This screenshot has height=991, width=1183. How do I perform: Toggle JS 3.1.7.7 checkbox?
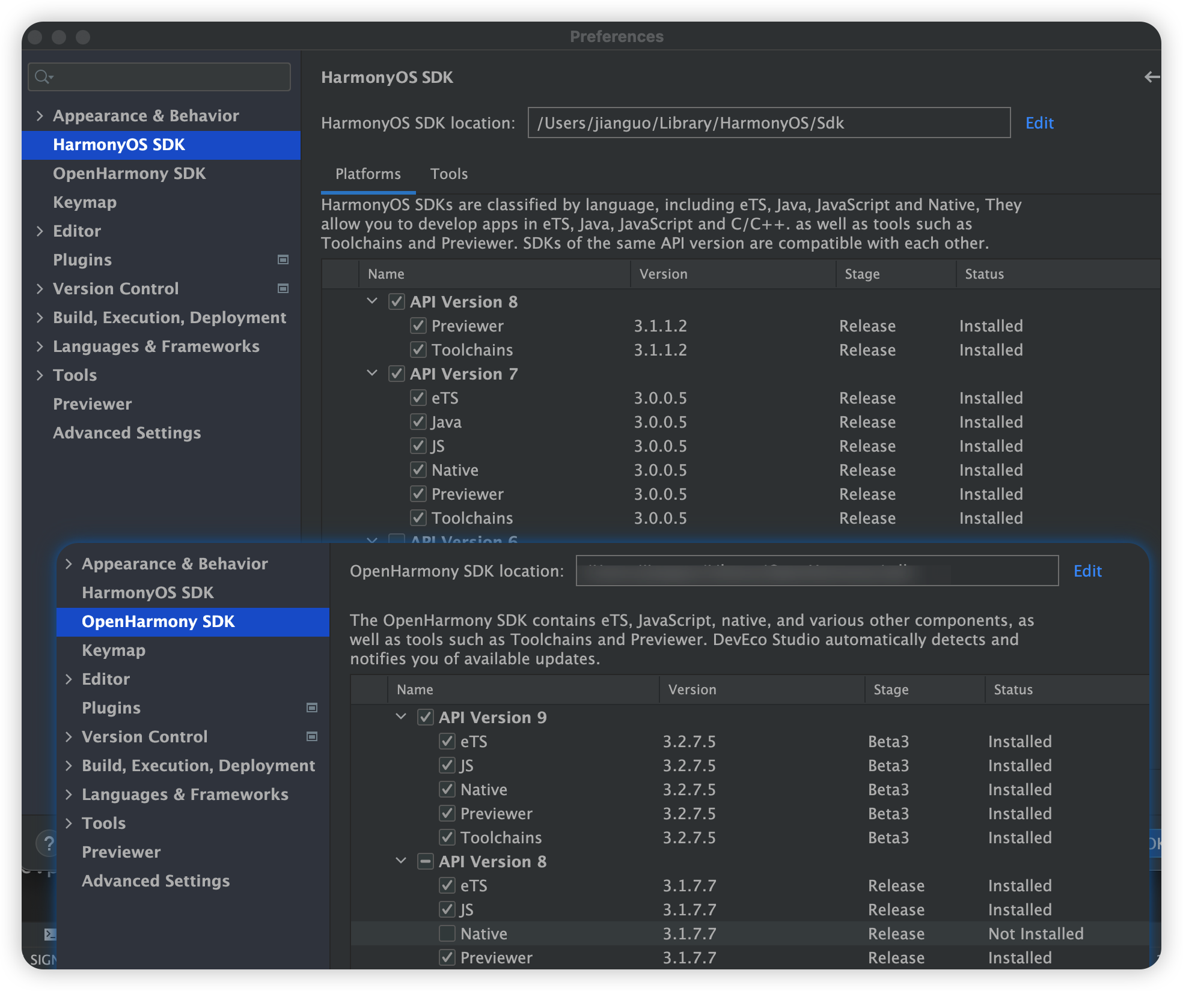click(447, 909)
